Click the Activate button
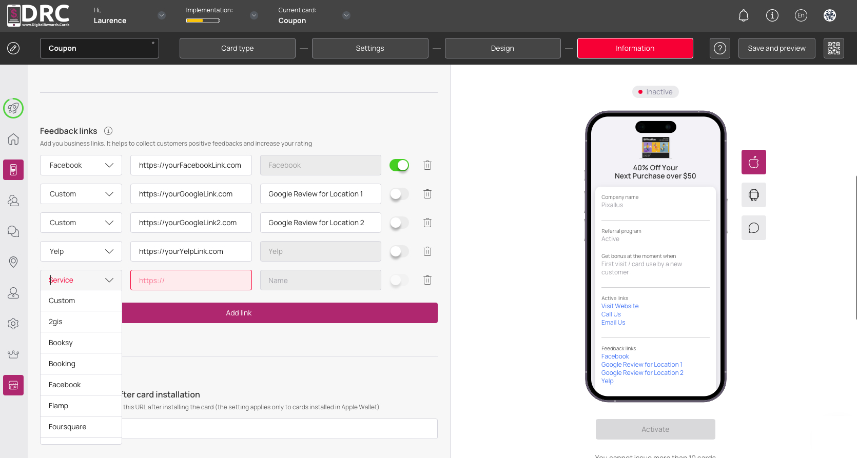 pyautogui.click(x=655, y=429)
